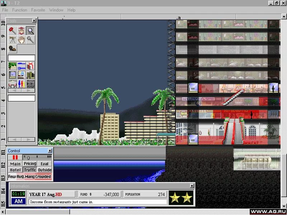287x215 pixels.
Task: Open the Function menu
Action: tap(20, 10)
